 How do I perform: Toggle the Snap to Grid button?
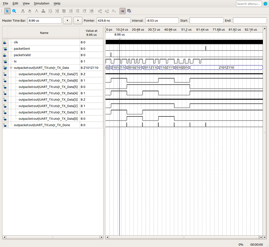point(122,11)
